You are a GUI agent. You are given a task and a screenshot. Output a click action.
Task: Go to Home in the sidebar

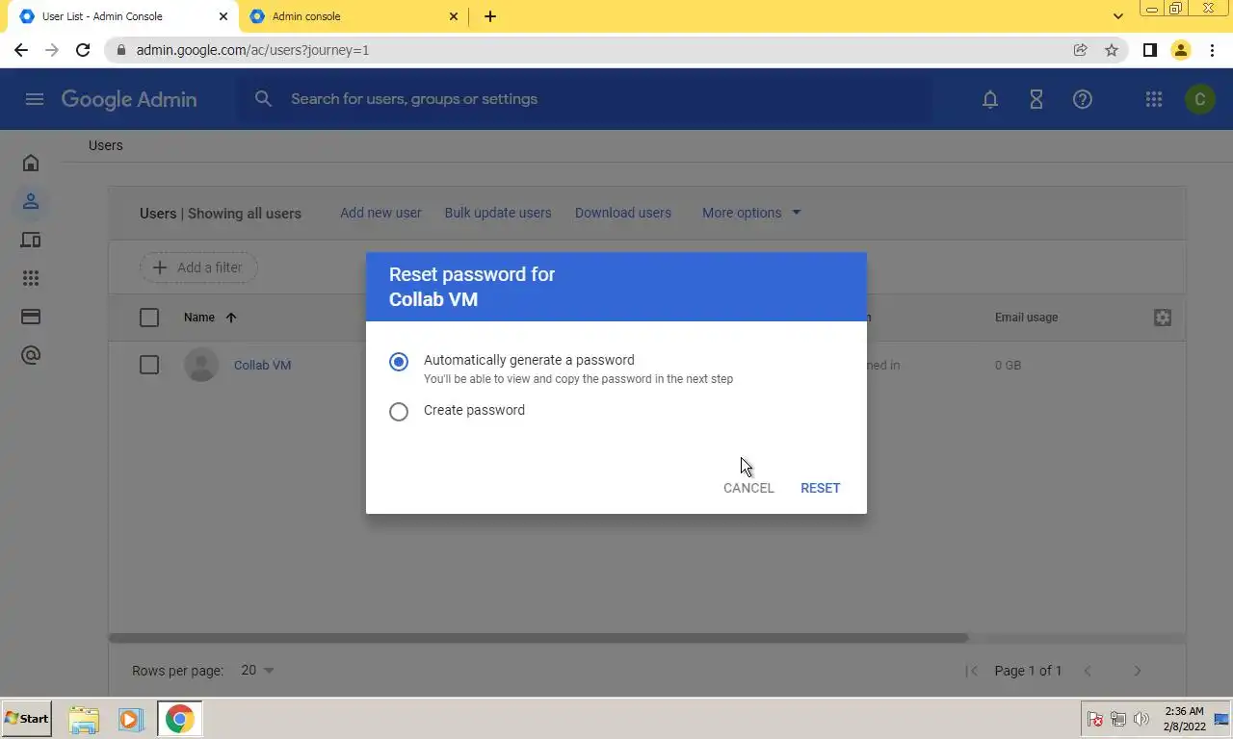(31, 163)
